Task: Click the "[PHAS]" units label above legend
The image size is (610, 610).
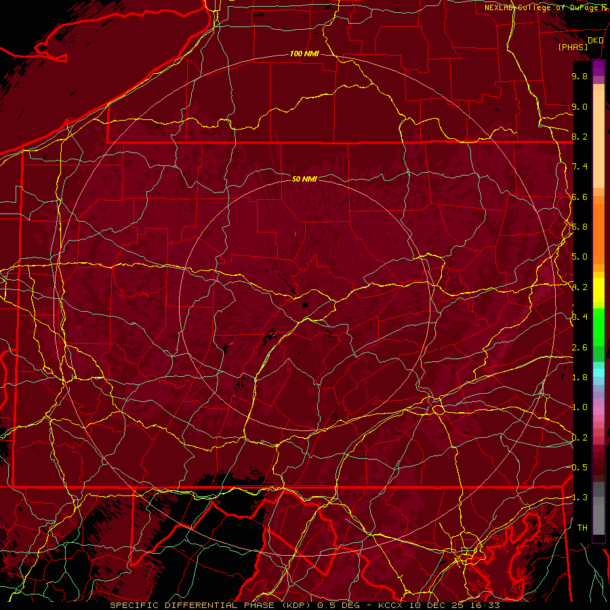Action: coord(573,47)
